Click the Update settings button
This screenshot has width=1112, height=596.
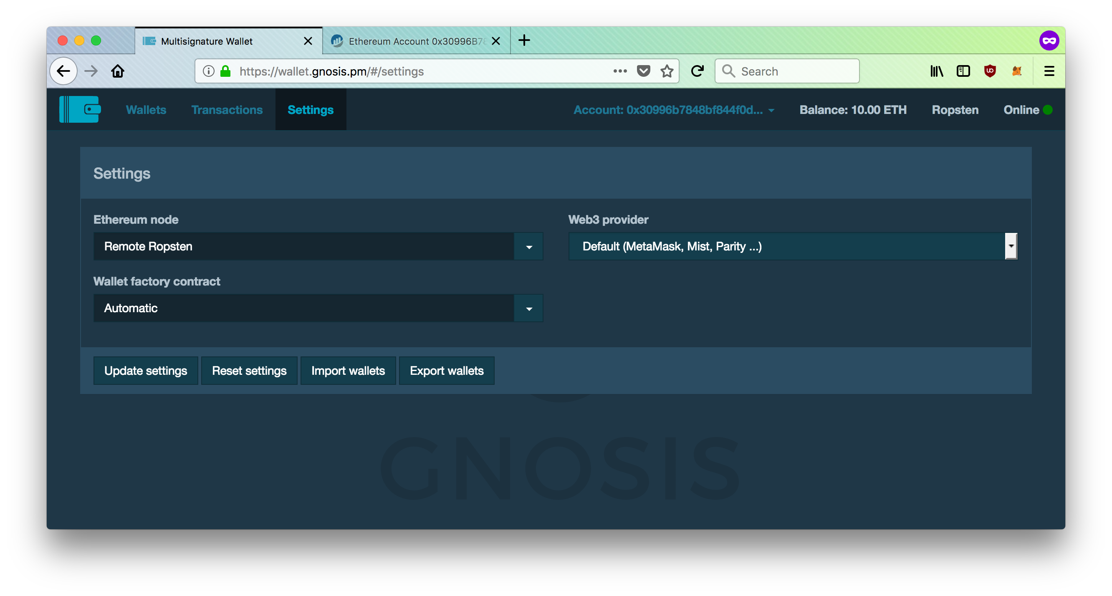[146, 370]
